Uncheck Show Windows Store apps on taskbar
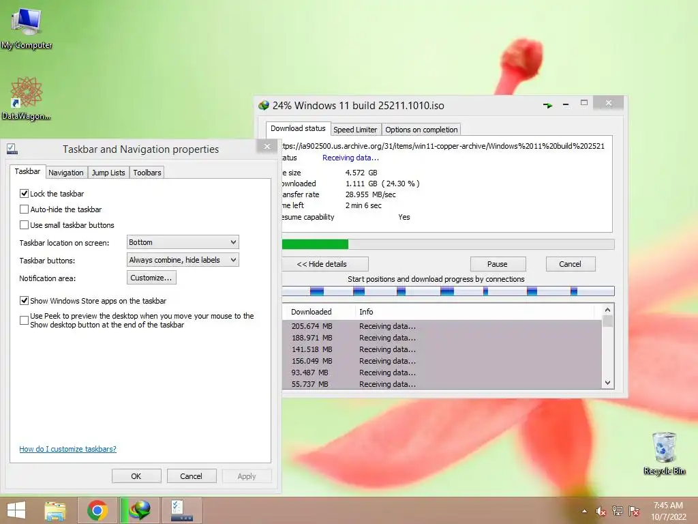 (25, 301)
